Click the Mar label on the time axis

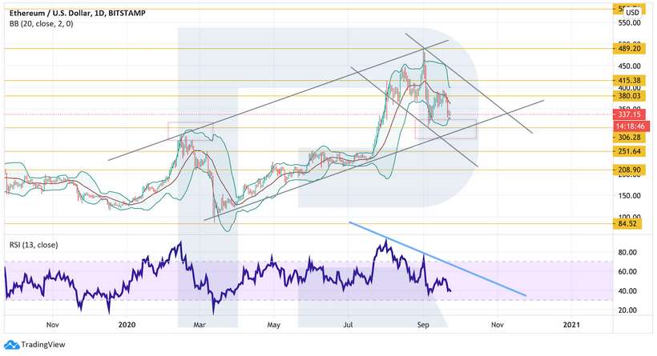click(200, 325)
